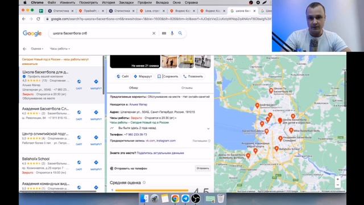Select listing Школа баскетбола для д...
364x205 pixels.
pos(45,72)
